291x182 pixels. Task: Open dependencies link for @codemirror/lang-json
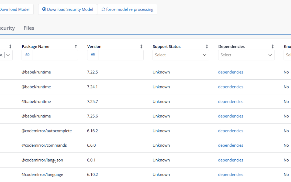(230, 160)
